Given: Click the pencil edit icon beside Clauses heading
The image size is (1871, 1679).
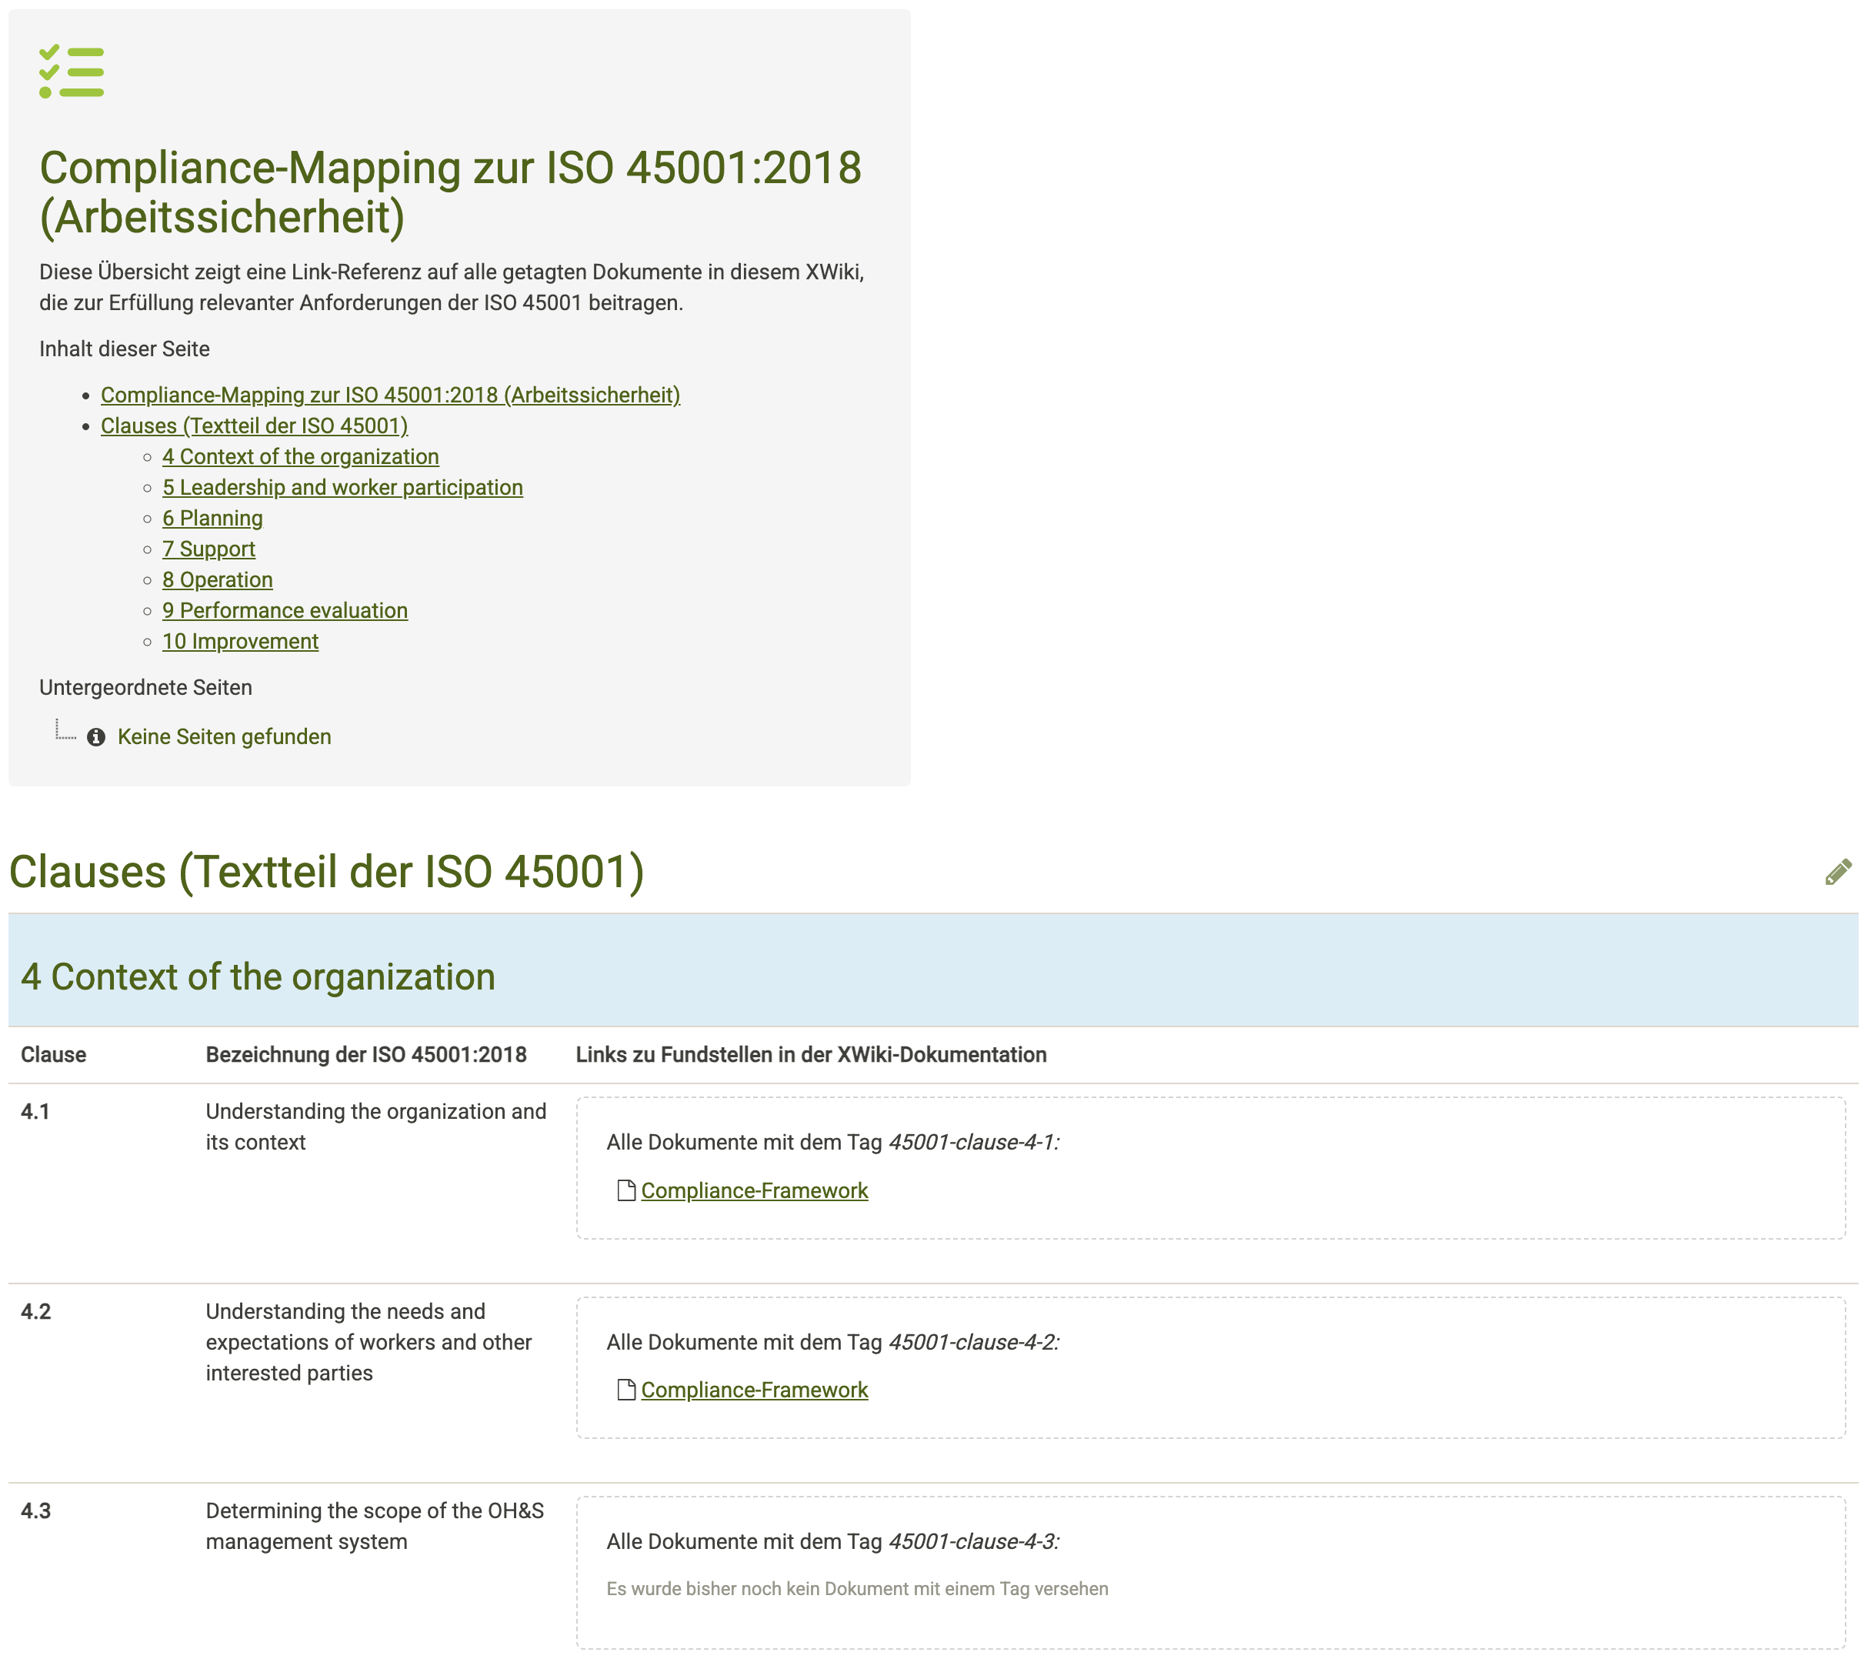Looking at the screenshot, I should click(x=1837, y=873).
